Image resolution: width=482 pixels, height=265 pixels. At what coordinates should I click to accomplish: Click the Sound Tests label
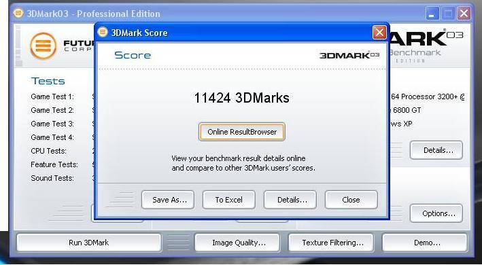coord(52,178)
